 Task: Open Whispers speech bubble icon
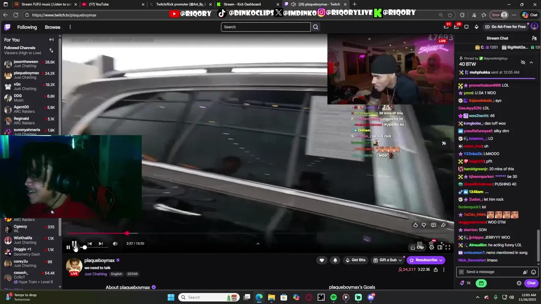tap(466, 27)
